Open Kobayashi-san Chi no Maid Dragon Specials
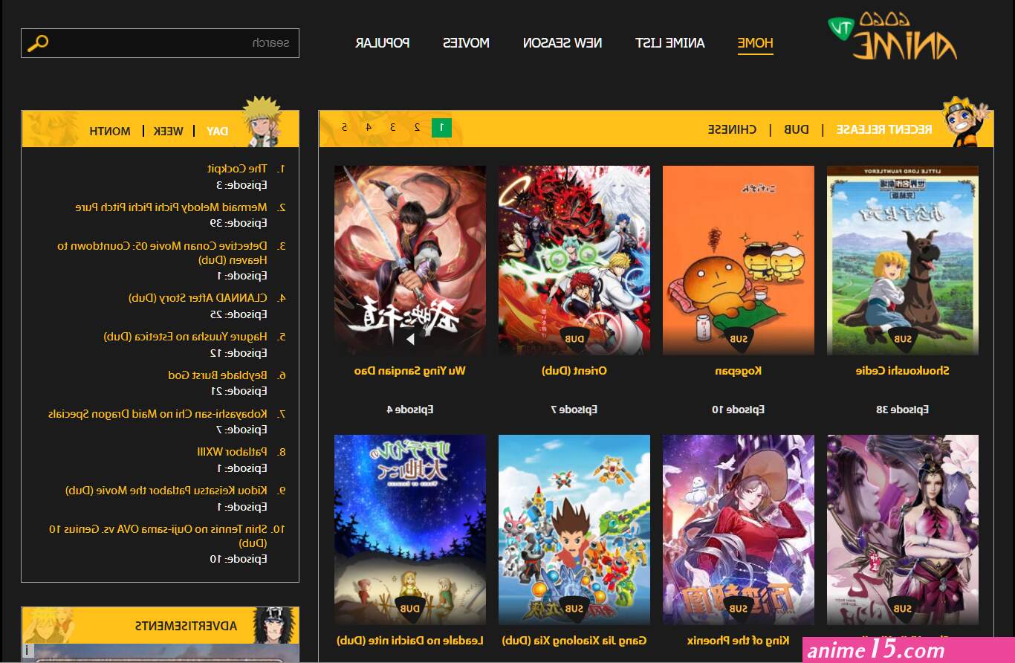This screenshot has height=663, width=1015. click(158, 414)
